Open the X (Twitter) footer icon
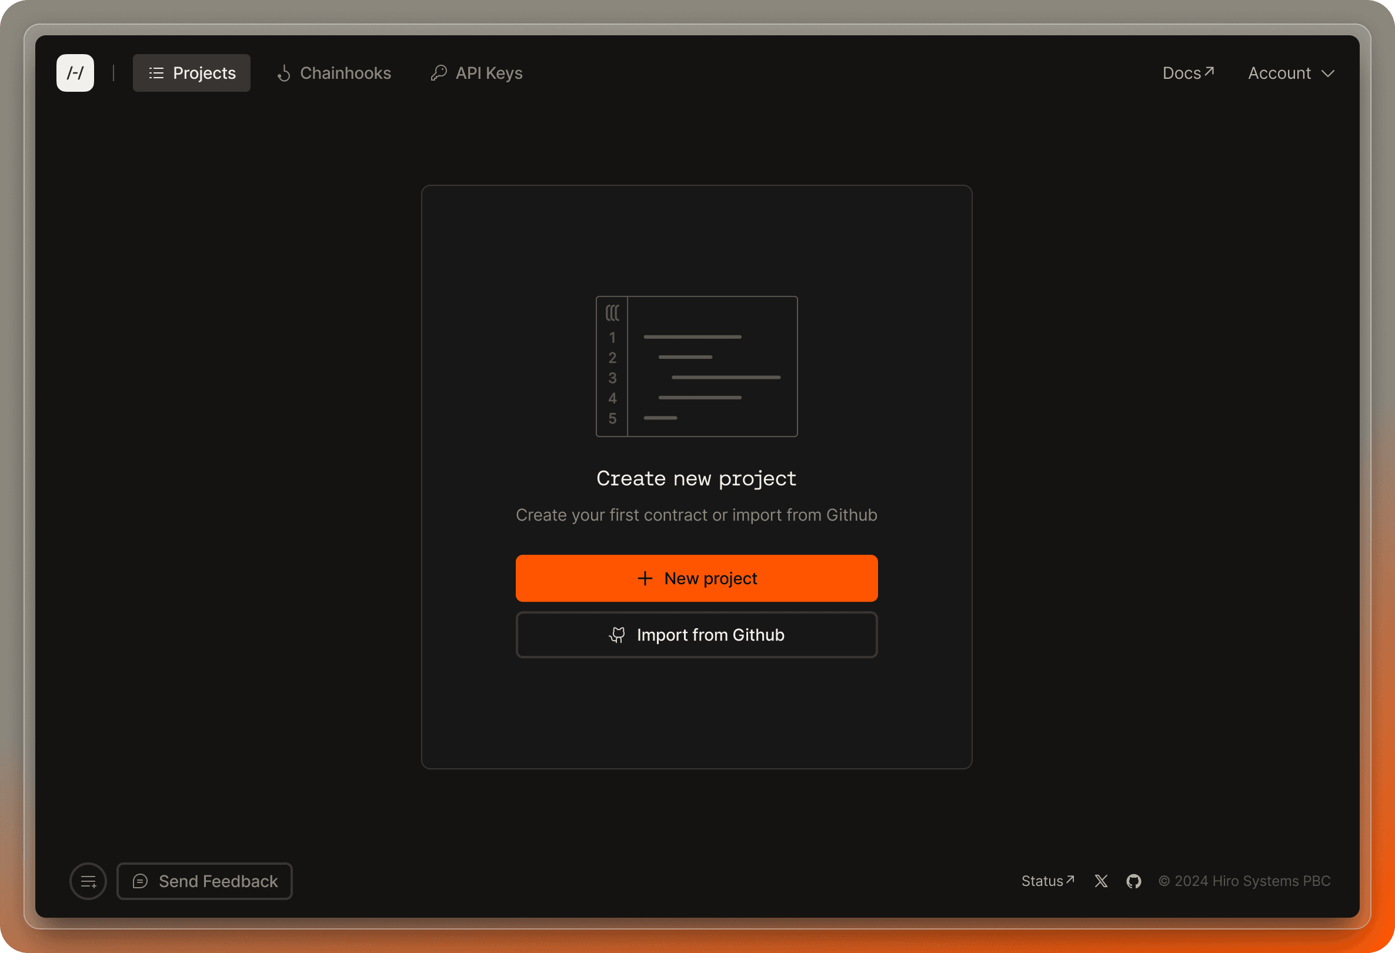1395x953 pixels. 1101,880
